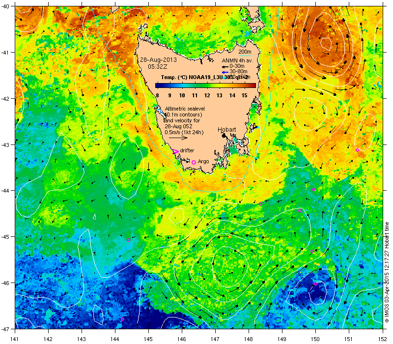
Task: Click color bar value '8'
Action: click(x=157, y=95)
